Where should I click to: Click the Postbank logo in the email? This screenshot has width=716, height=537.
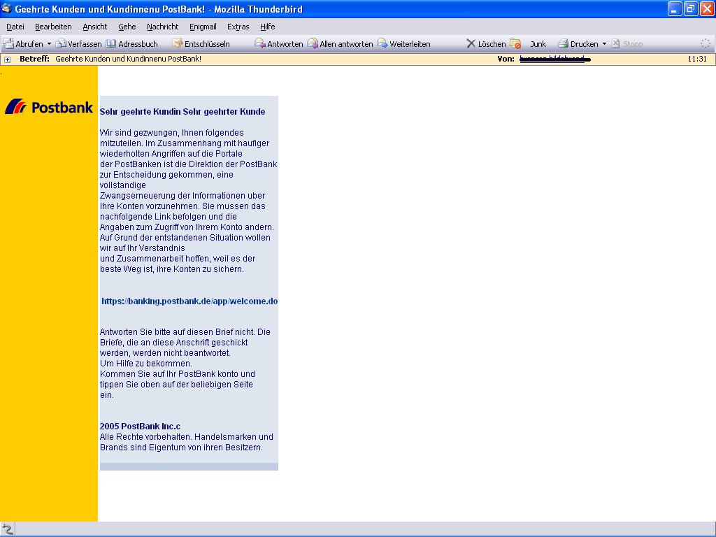point(49,107)
